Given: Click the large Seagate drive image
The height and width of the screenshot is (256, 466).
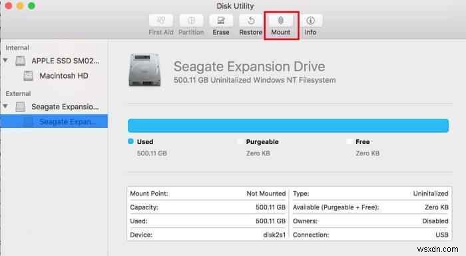Looking at the screenshot, I should [144, 70].
